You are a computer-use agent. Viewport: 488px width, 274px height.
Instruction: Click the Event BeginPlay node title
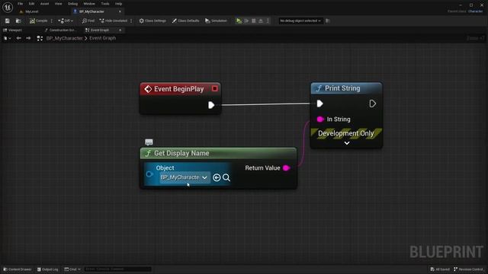pyautogui.click(x=178, y=89)
